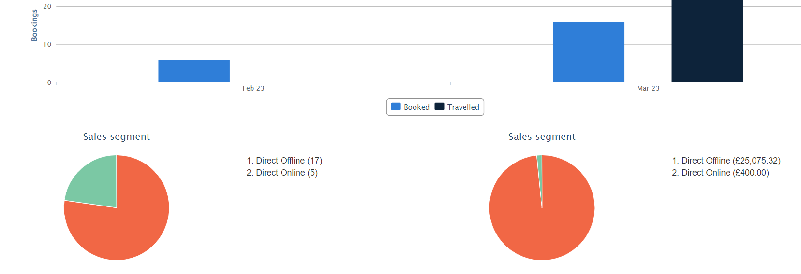Click the right Sales segment chart title

pyautogui.click(x=542, y=137)
